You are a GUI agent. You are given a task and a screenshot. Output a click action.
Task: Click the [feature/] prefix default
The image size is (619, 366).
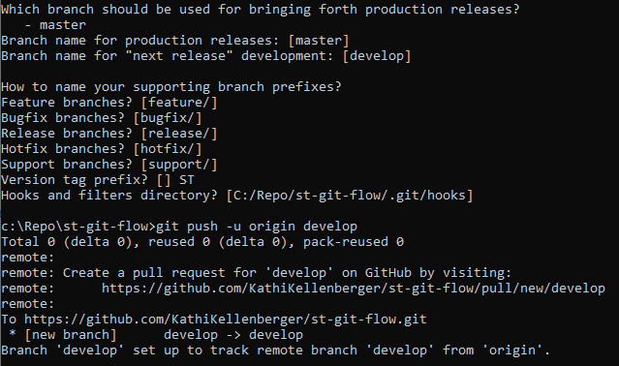179,103
